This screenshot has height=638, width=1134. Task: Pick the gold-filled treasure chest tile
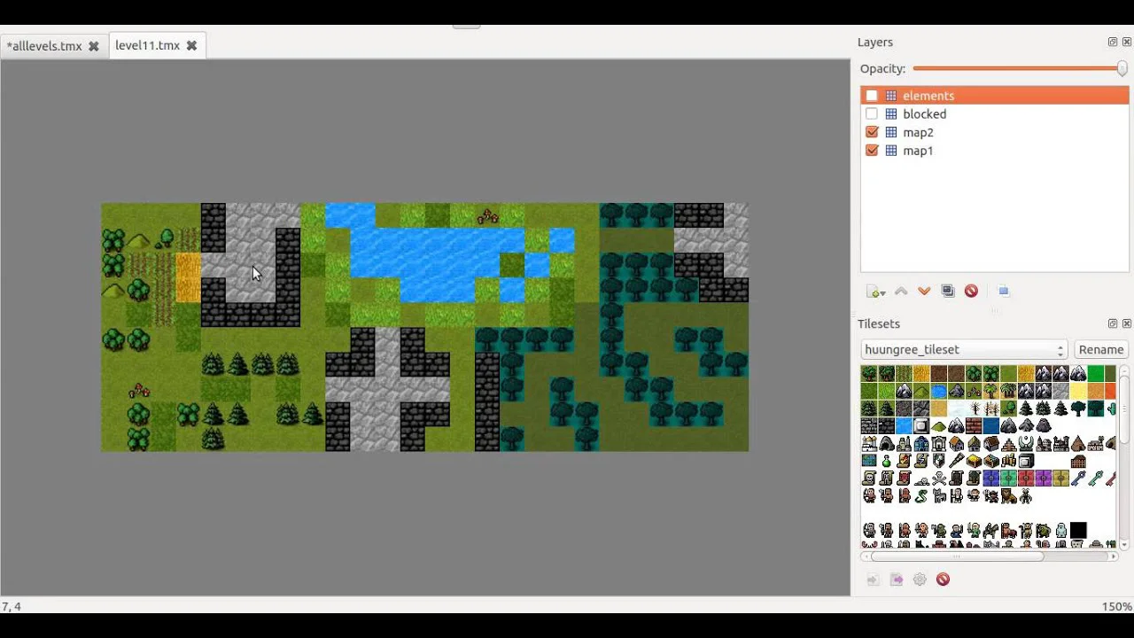click(974, 461)
